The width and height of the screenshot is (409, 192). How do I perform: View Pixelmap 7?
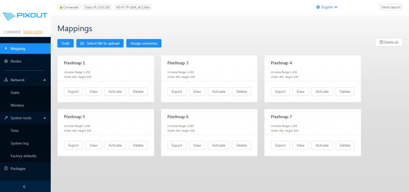coord(300,145)
